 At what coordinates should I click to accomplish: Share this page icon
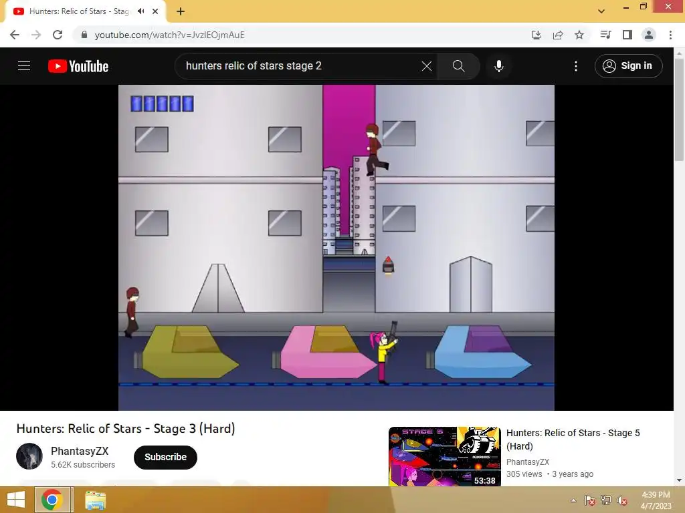(x=557, y=35)
